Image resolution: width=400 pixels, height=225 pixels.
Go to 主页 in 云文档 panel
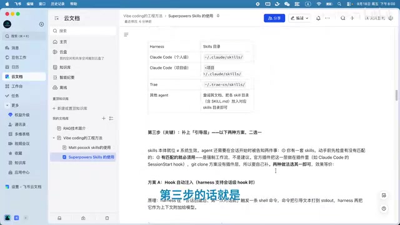(60, 42)
